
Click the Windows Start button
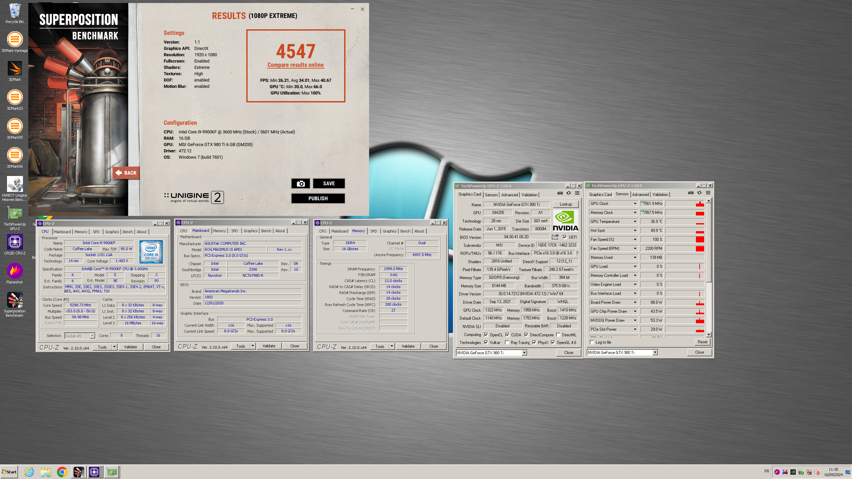click(9, 472)
